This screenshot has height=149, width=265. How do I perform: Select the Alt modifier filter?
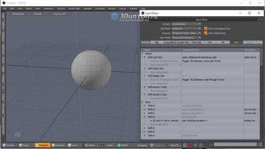point(223,42)
